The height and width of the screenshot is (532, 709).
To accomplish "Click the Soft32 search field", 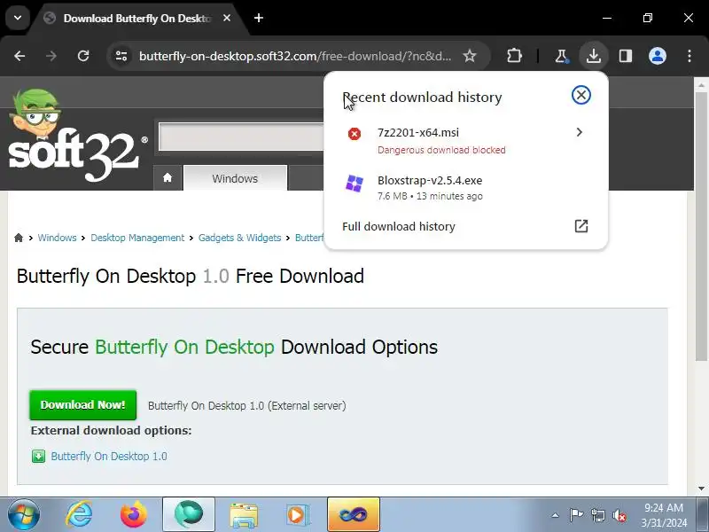I will (x=241, y=137).
